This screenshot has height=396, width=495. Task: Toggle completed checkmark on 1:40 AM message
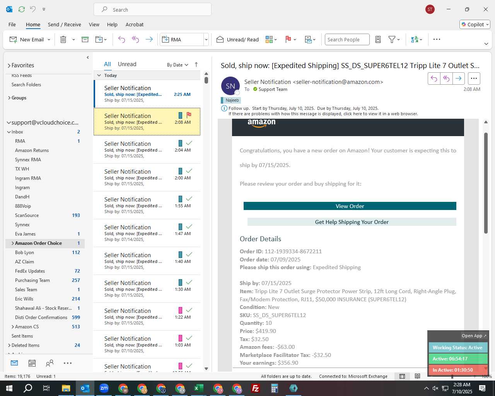[189, 254]
